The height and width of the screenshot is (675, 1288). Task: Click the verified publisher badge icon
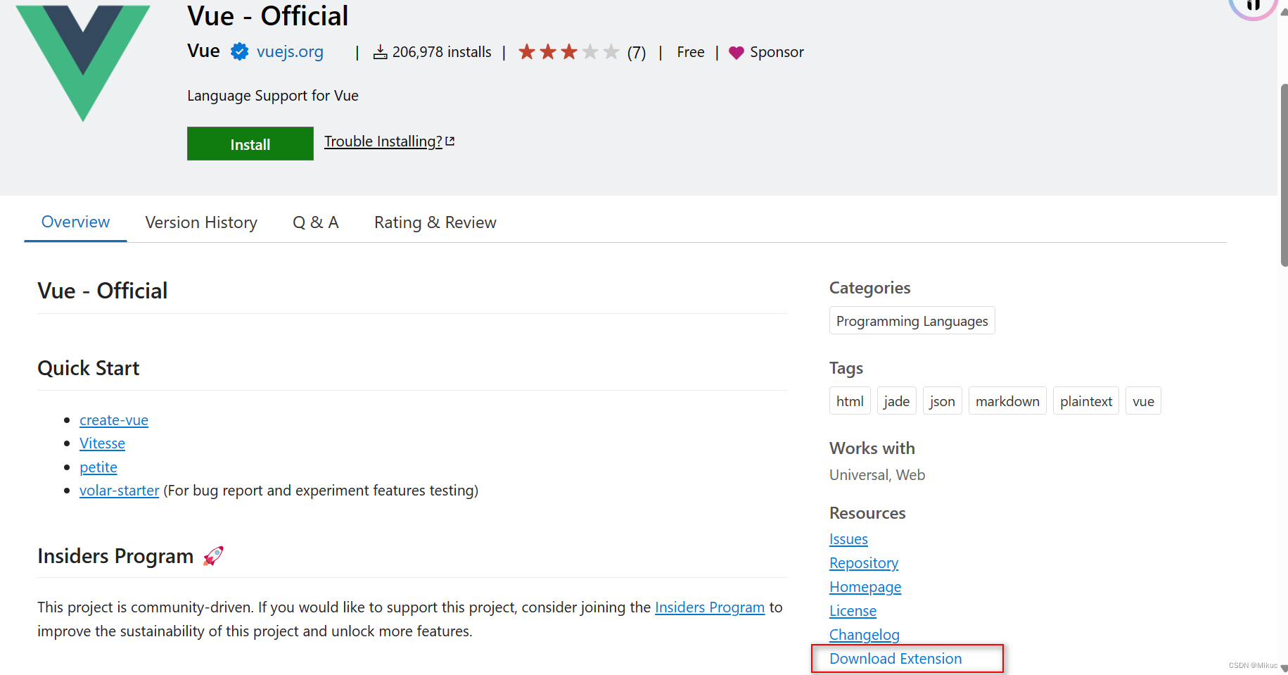pyautogui.click(x=239, y=51)
